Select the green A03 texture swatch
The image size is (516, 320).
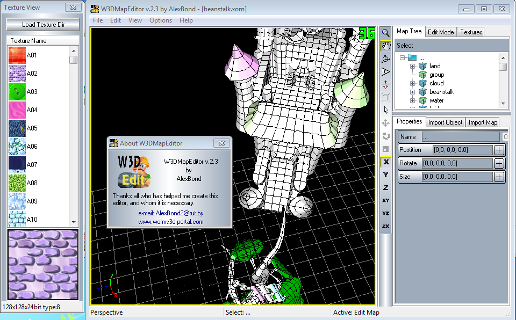pyautogui.click(x=17, y=91)
